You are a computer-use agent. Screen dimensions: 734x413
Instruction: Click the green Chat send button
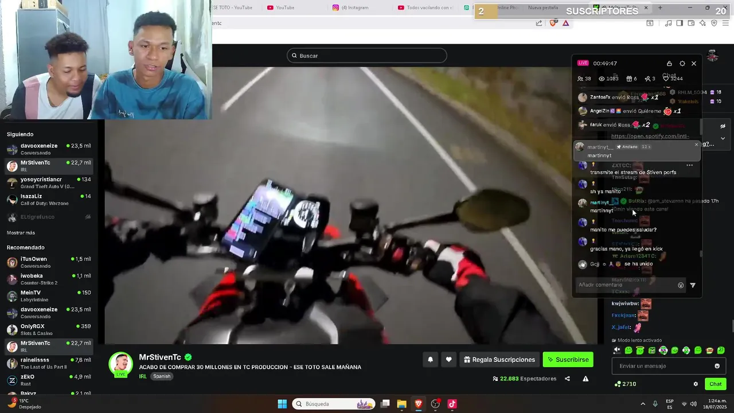coord(716,384)
